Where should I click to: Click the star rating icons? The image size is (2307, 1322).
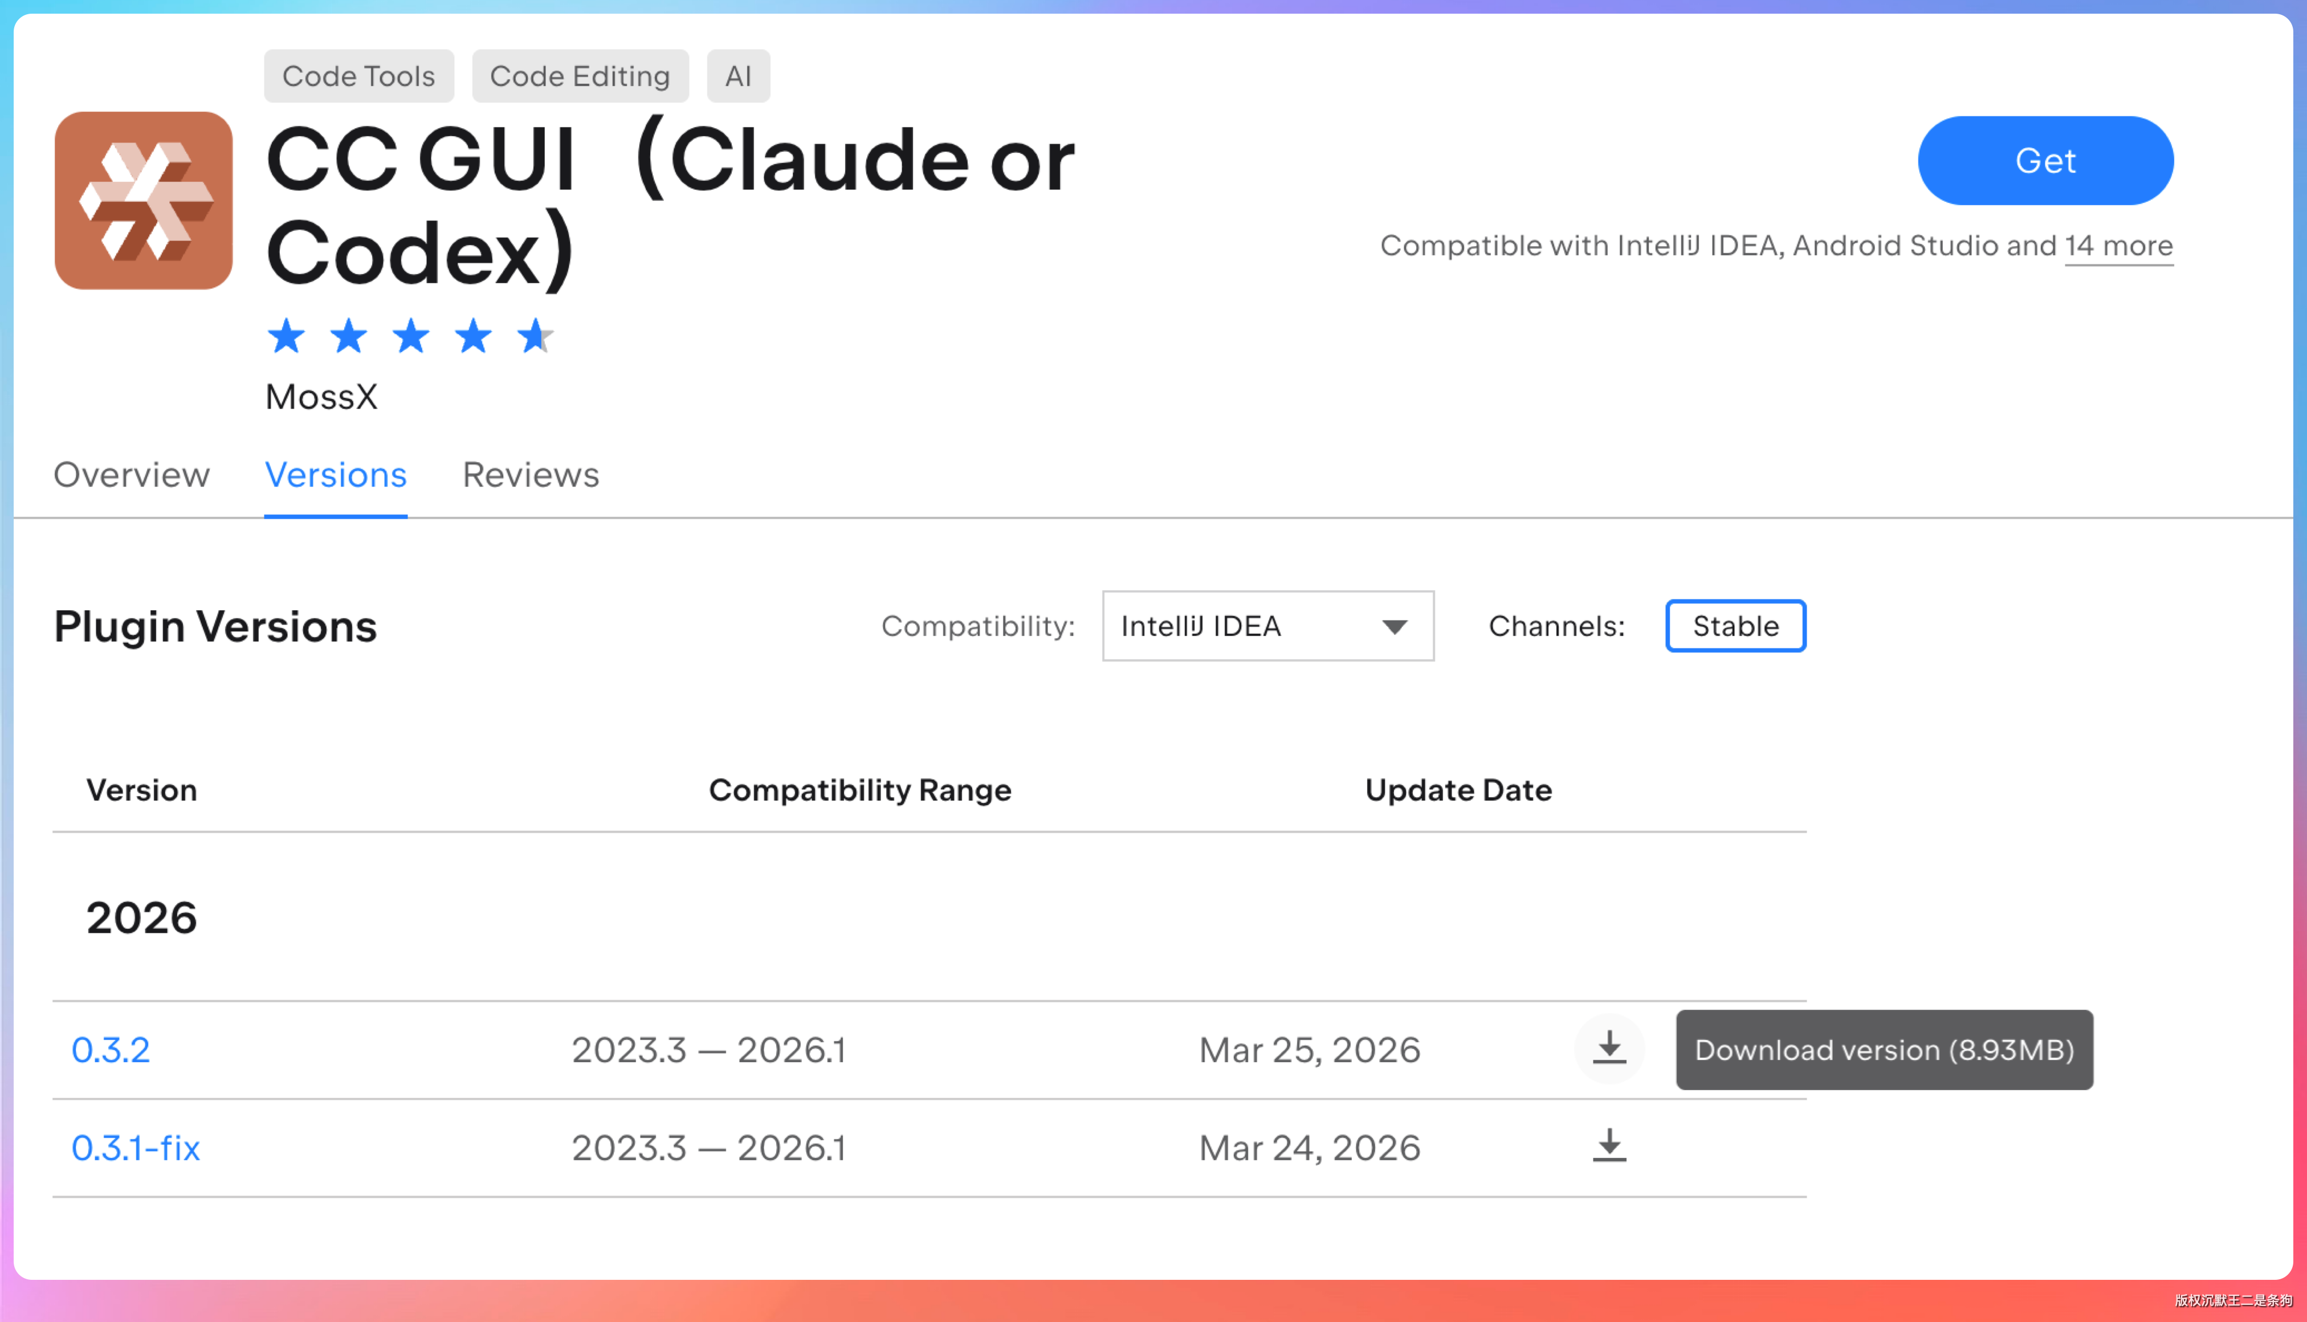click(x=410, y=337)
